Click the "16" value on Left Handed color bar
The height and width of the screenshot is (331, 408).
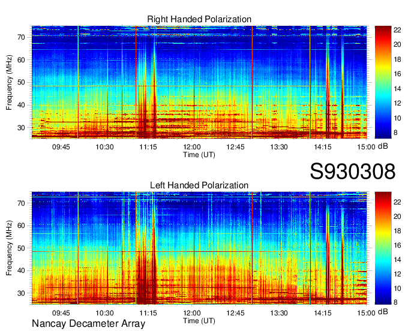point(397,245)
